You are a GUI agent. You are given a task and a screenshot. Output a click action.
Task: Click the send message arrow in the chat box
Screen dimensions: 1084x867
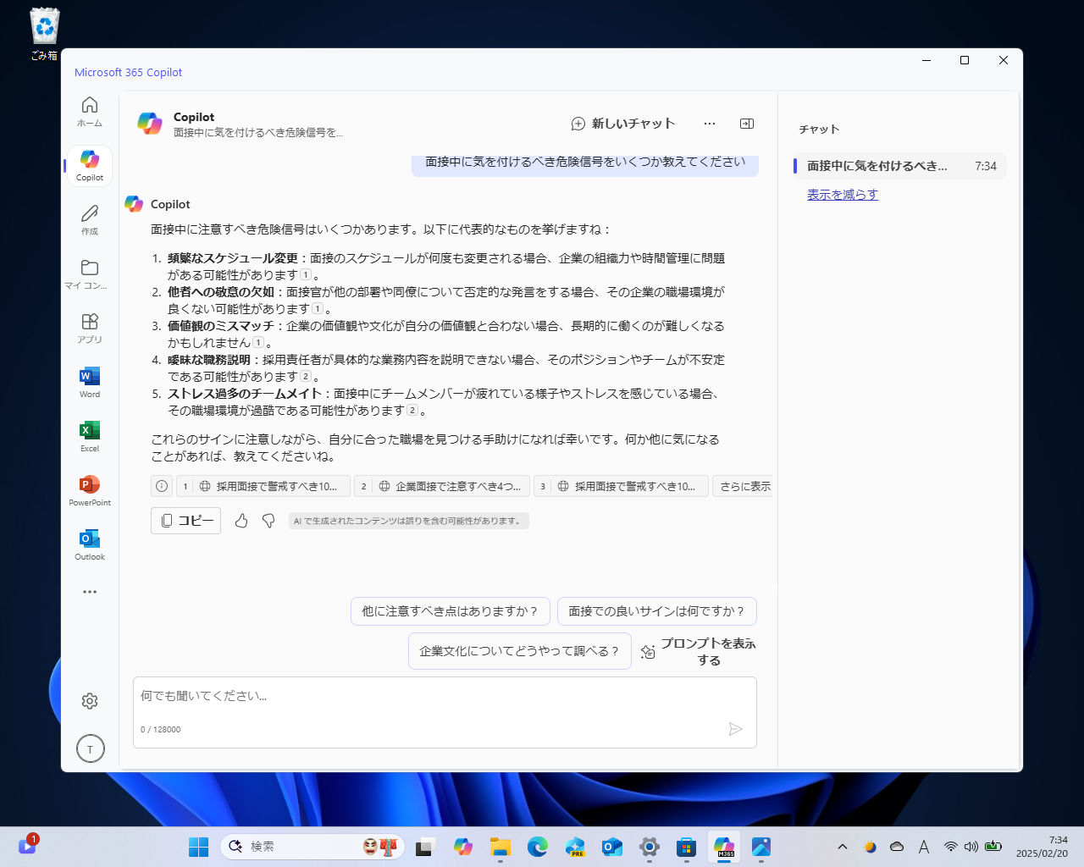point(736,729)
